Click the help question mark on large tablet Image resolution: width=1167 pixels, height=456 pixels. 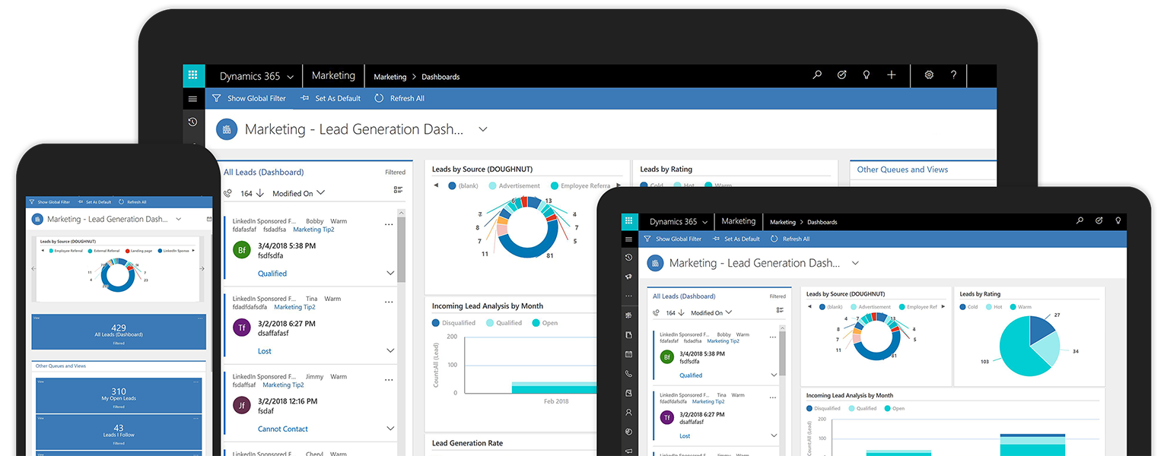coord(953,75)
